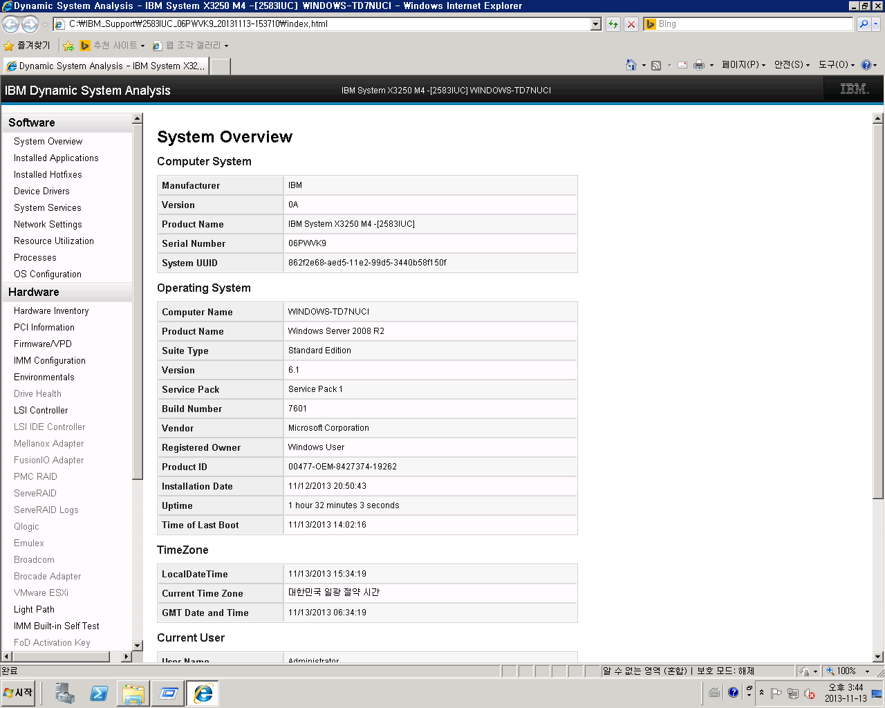The width and height of the screenshot is (885, 708).
Task: Open the web slice gallery link
Action: point(189,46)
